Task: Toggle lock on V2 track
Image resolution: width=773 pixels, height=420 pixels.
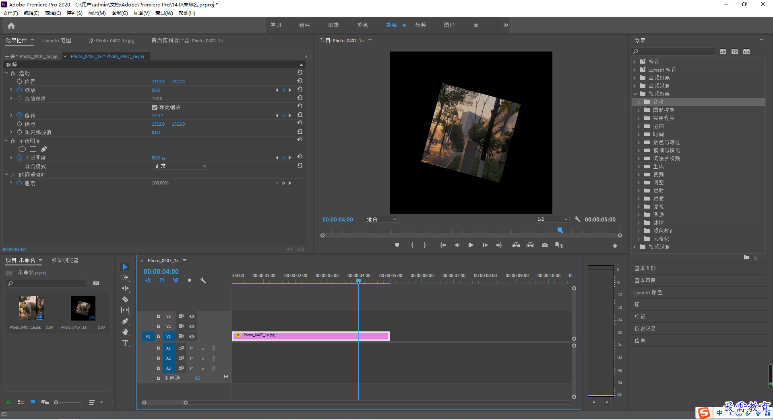Action: pyautogui.click(x=159, y=326)
